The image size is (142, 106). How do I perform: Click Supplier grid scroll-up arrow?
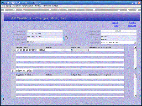point(135,75)
